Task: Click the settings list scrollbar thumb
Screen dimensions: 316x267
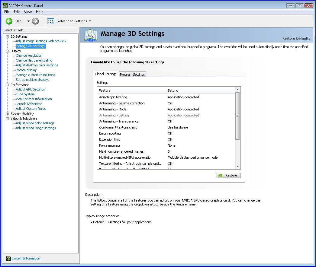Action: click(x=238, y=116)
